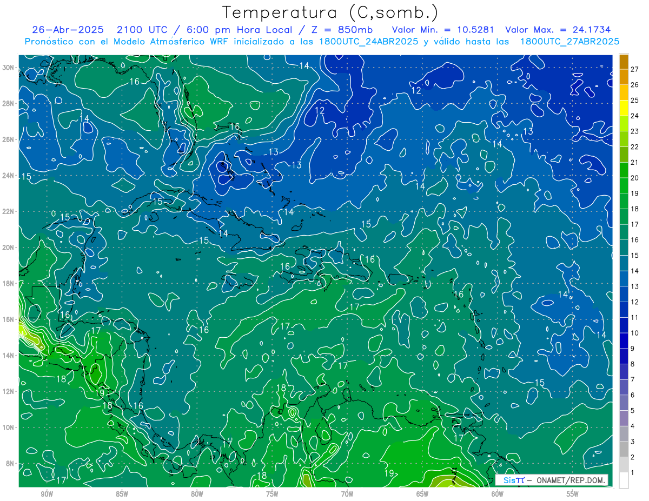Viewport: 649px width, 501px height.
Task: Click the '65W' longitude axis label
Action: [x=422, y=494]
